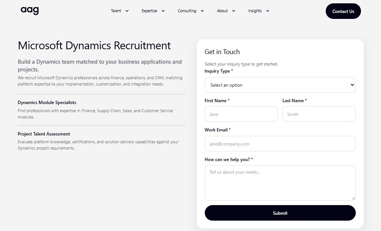Expand the chevron next to Insights
Image resolution: width=381 pixels, height=231 pixels.
[267, 11]
